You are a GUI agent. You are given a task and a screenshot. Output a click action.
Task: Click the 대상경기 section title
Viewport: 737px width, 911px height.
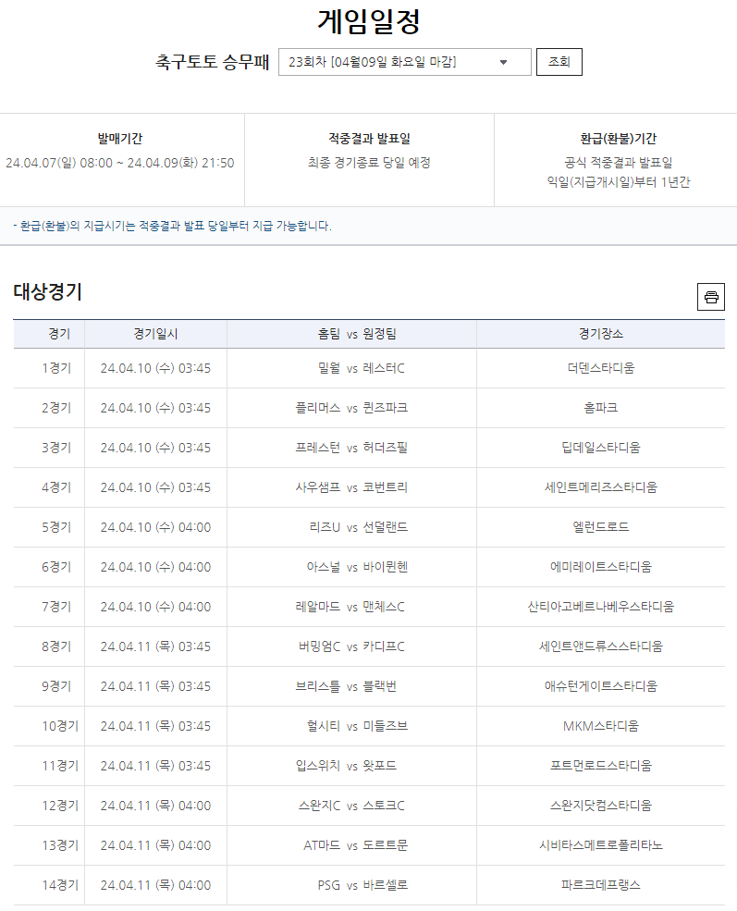pyautogui.click(x=48, y=292)
